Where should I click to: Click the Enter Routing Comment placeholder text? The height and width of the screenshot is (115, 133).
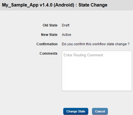(83, 55)
